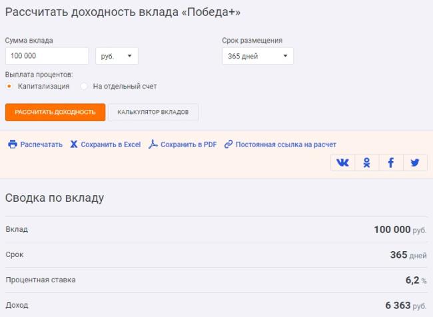Share the calculation on Twitter

click(x=415, y=162)
